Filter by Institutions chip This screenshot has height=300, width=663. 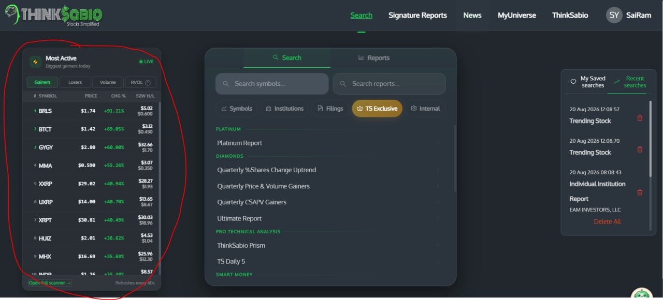[x=284, y=109]
